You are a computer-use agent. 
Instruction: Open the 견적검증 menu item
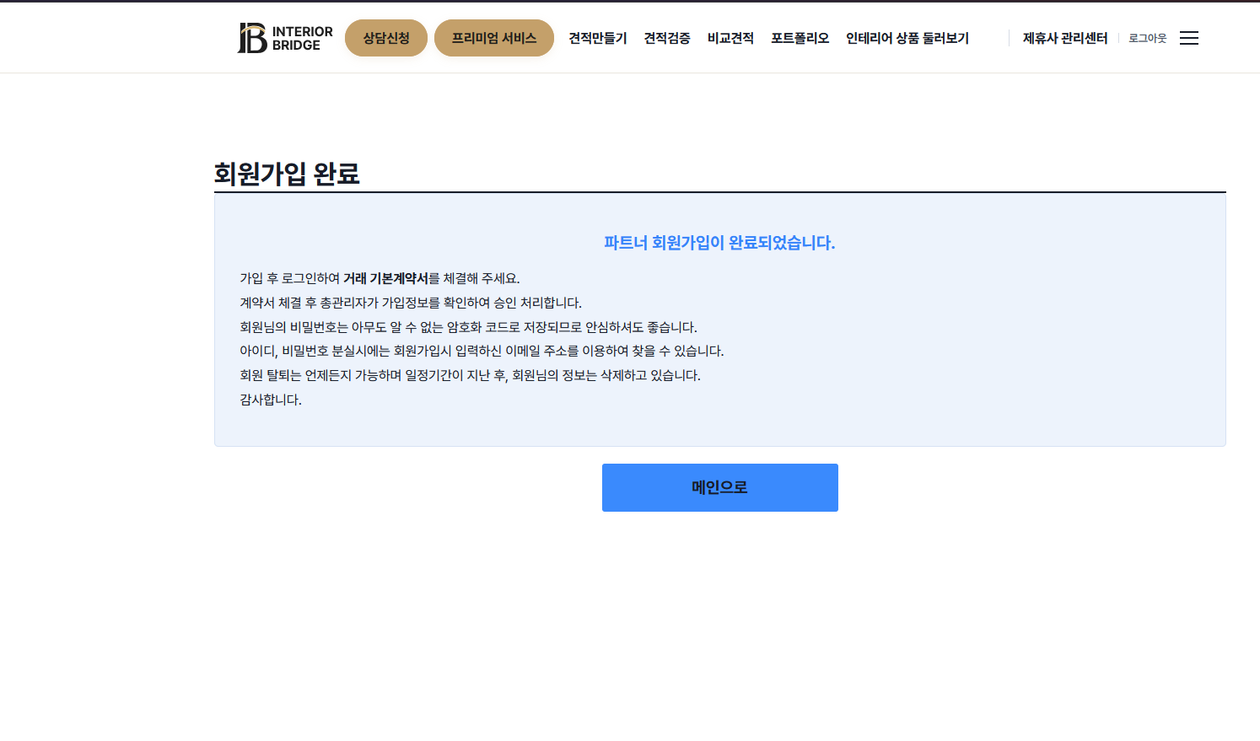[667, 38]
